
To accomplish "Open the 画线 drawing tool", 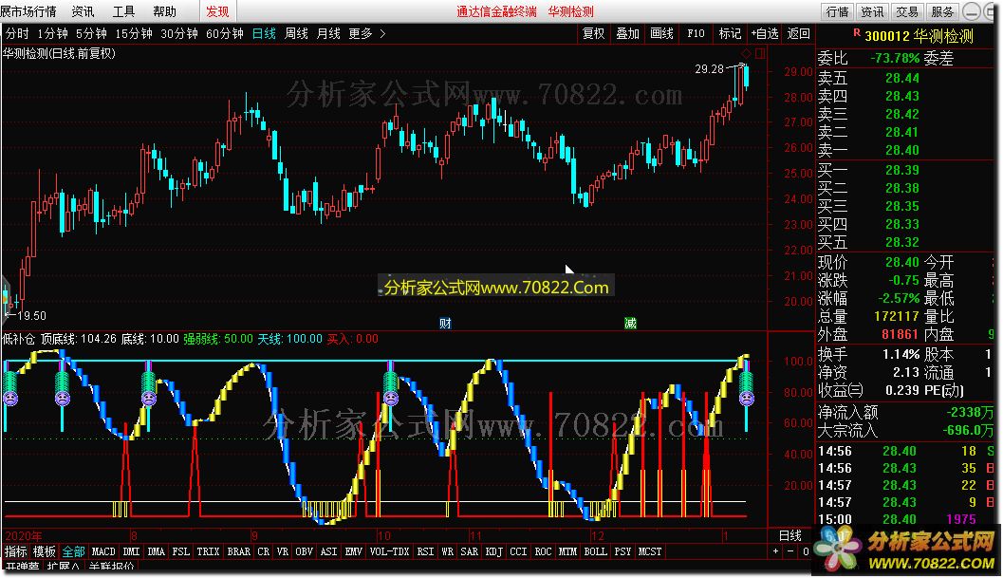I will 661,33.
